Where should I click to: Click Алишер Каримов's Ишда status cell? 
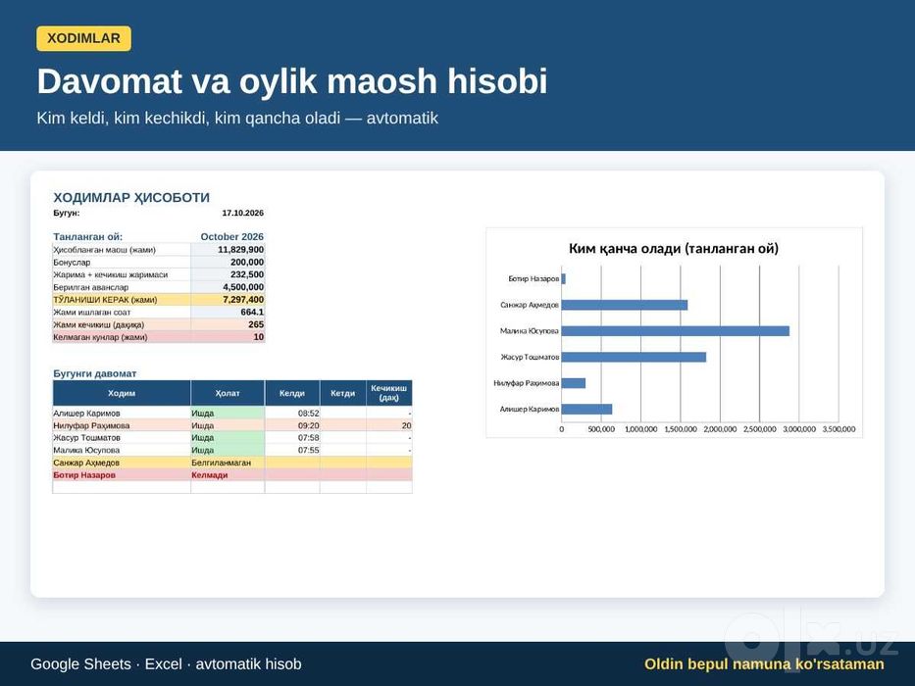pyautogui.click(x=228, y=413)
